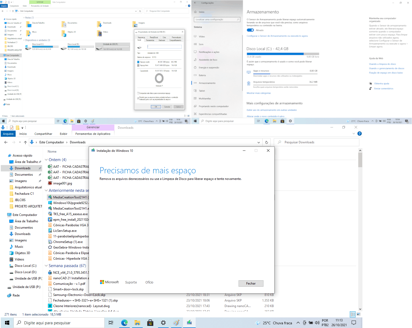The height and width of the screenshot is (328, 412).
Task: Select Disco Local (C:) in navigation pane
Action: pos(25,266)
